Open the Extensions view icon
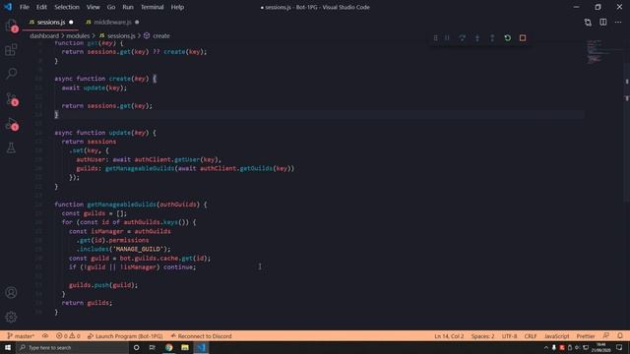The height and width of the screenshot is (354, 630). click(11, 50)
